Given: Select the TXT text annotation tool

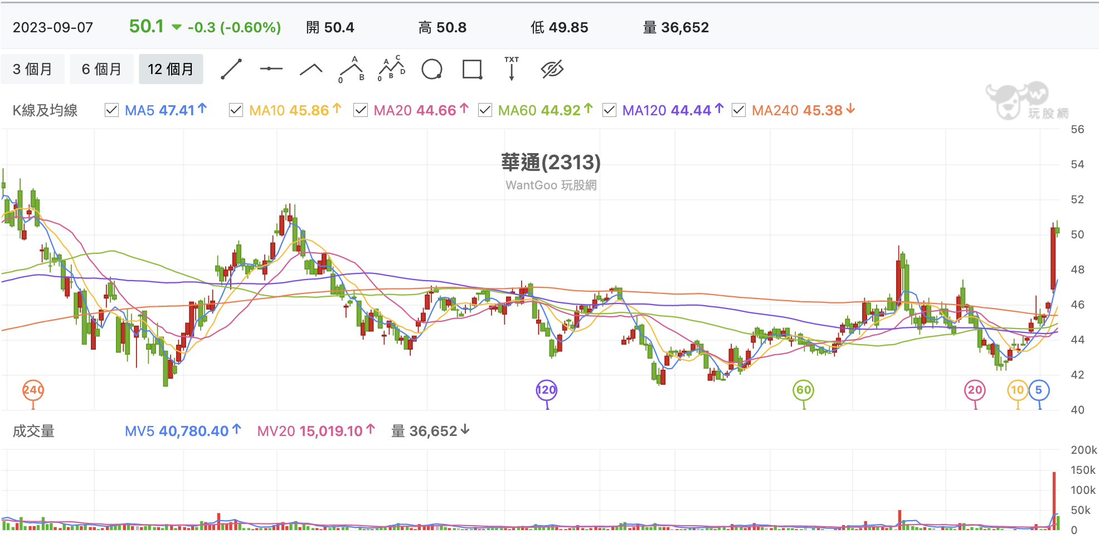Looking at the screenshot, I should pos(512,68).
